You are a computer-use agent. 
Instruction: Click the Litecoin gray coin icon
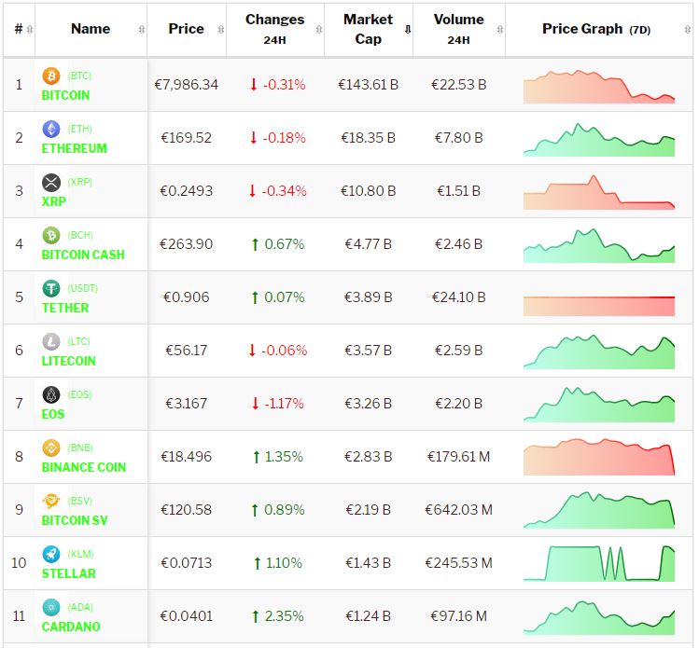coord(51,342)
